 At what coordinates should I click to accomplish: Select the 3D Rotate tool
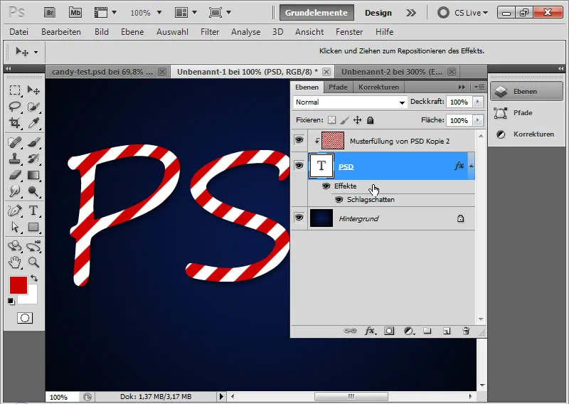click(15, 245)
